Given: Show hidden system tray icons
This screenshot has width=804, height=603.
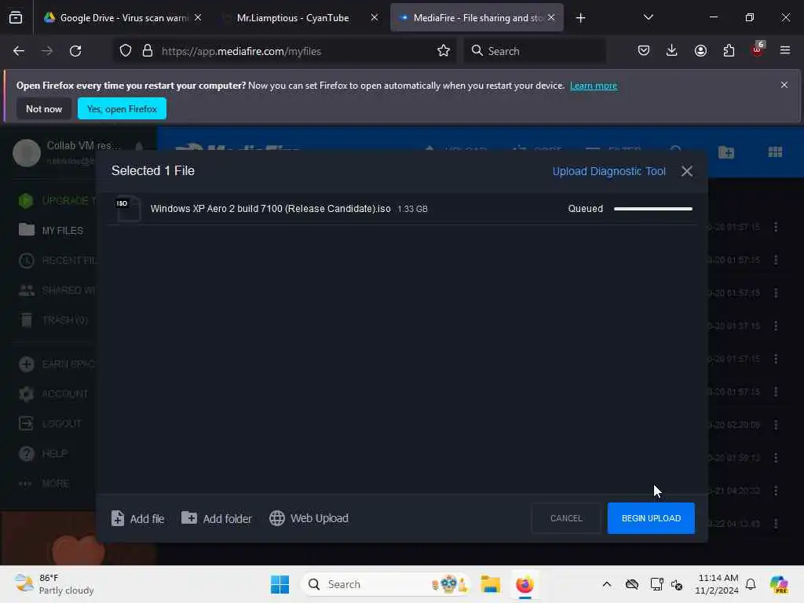Looking at the screenshot, I should 607,584.
